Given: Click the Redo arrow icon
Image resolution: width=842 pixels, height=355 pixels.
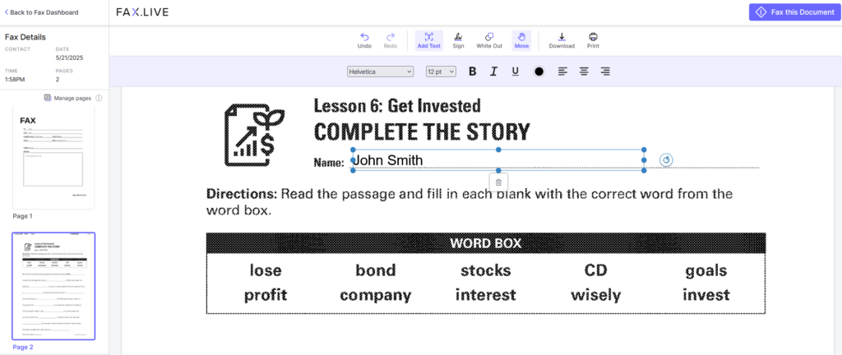Looking at the screenshot, I should pyautogui.click(x=391, y=37).
